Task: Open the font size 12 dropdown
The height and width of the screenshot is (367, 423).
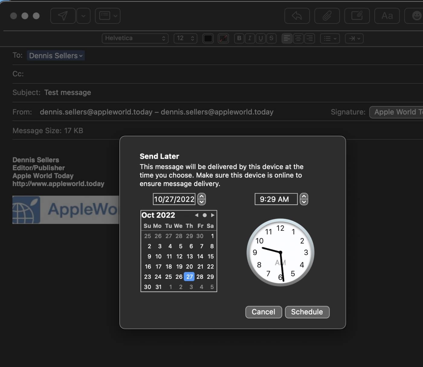Action: tap(185, 38)
